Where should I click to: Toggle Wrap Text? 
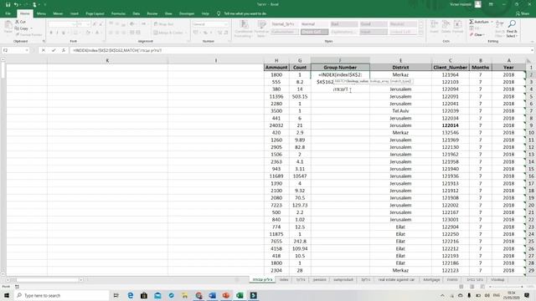(x=164, y=24)
